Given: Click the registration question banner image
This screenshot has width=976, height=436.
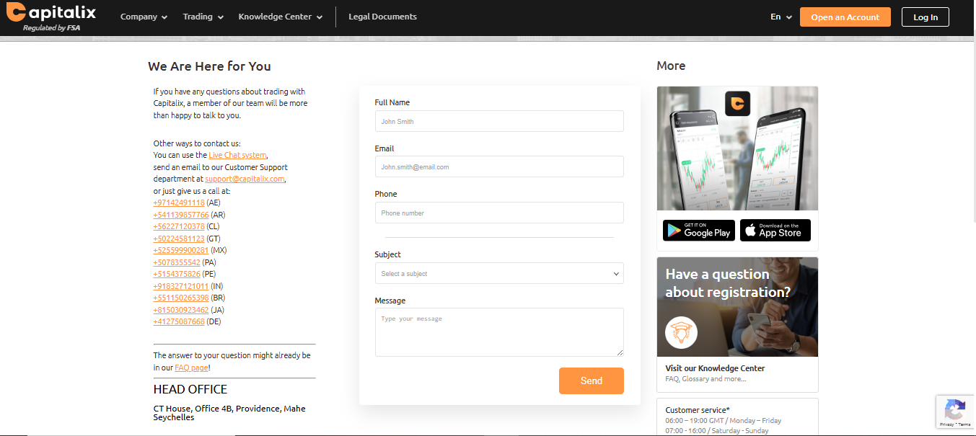Looking at the screenshot, I should click(x=737, y=307).
